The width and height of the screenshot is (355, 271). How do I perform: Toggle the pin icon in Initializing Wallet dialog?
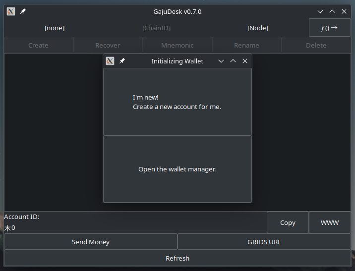point(122,61)
